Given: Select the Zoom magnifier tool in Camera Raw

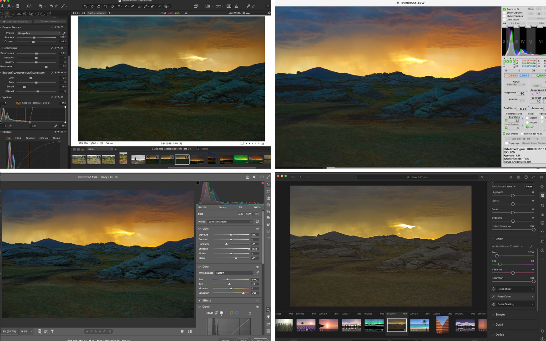Looking at the screenshot, I should [x=268, y=310].
